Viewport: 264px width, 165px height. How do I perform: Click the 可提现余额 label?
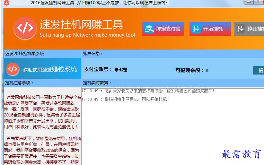point(190,70)
